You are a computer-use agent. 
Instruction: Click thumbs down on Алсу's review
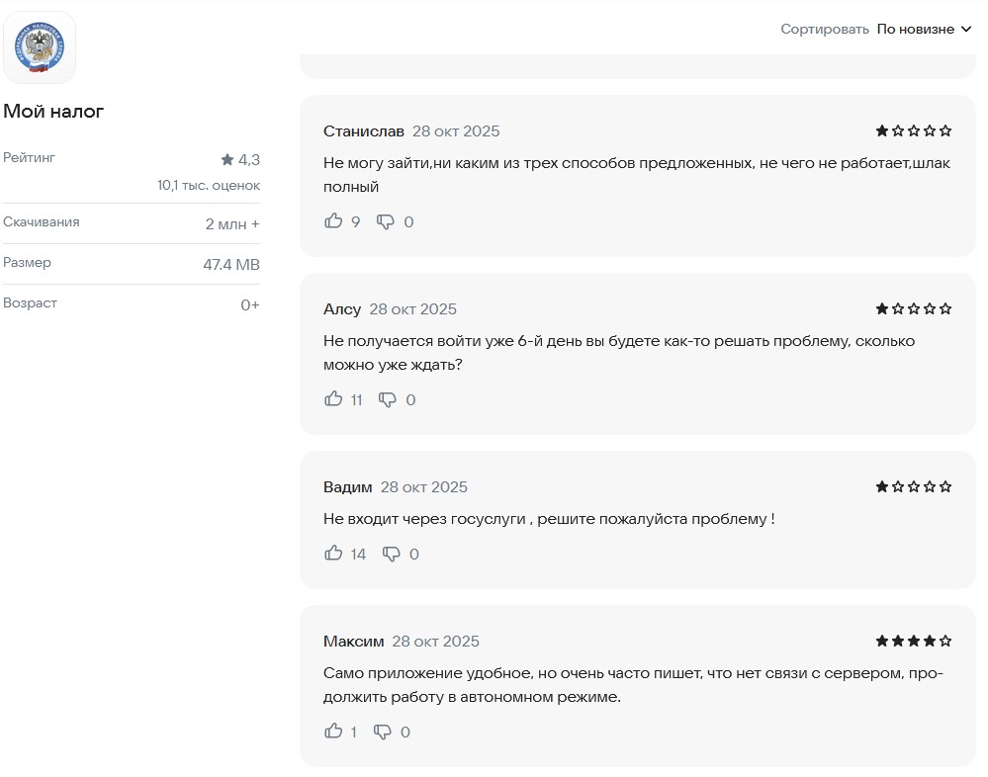388,399
